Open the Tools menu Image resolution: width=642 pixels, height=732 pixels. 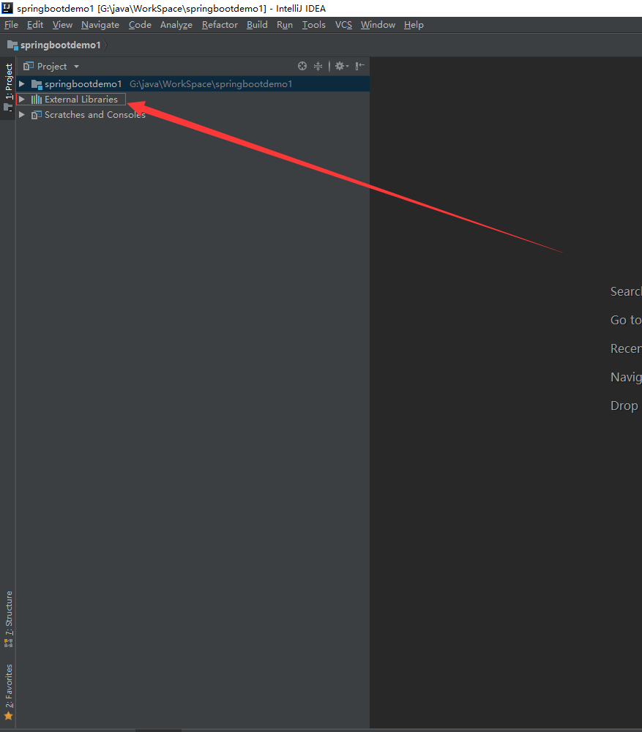(313, 25)
